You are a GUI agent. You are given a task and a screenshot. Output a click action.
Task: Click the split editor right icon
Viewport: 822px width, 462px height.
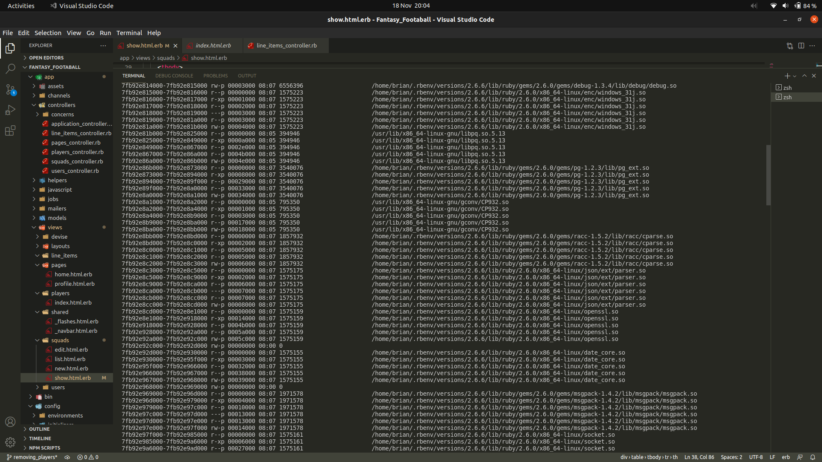coord(801,46)
